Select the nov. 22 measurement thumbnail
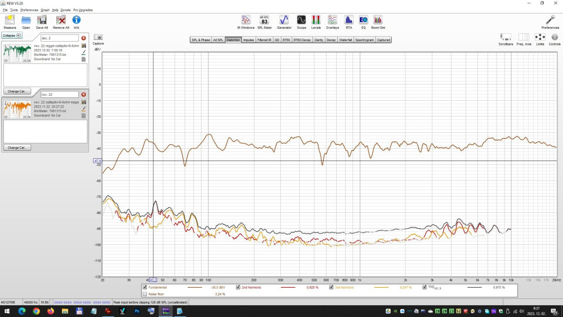The image size is (563, 317). [x=17, y=108]
